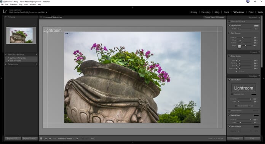Adjust the Cast Shadow angle dial

click(x=239, y=46)
